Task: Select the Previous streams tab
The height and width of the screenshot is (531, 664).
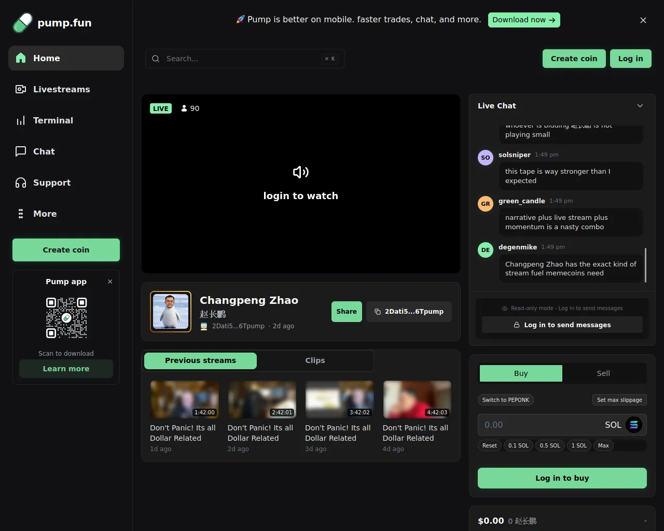Action: point(200,360)
